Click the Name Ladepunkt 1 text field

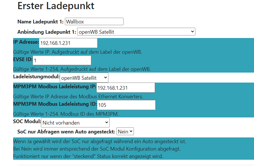click(x=94, y=21)
